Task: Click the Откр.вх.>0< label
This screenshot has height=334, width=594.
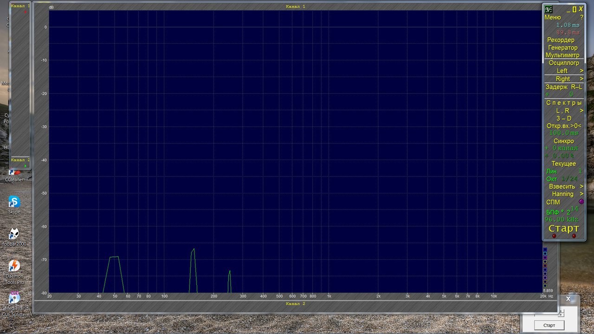Action: point(564,126)
